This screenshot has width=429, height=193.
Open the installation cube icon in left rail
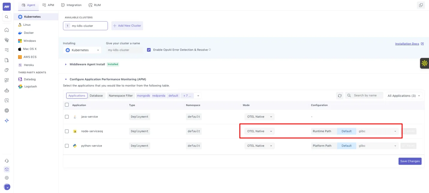tap(7, 169)
